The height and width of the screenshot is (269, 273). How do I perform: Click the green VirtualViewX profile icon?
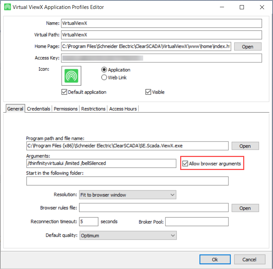pyautogui.click(x=71, y=75)
